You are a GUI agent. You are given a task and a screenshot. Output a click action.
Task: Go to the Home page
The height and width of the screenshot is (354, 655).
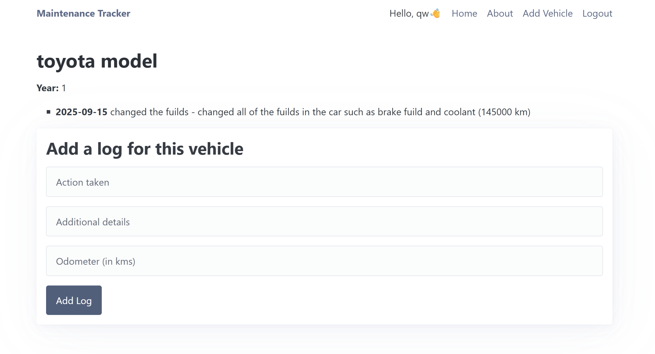tap(464, 13)
